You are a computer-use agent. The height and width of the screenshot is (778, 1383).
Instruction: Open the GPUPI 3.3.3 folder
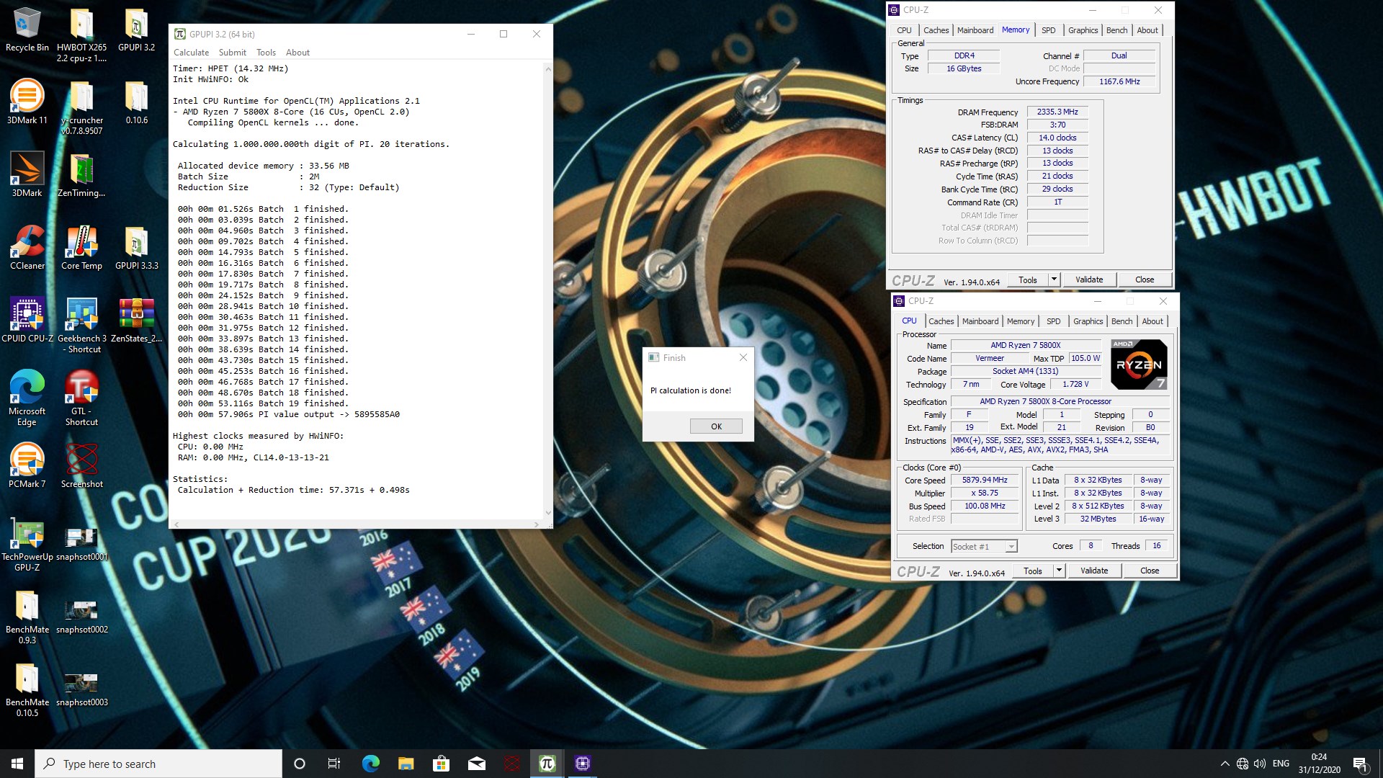click(136, 248)
